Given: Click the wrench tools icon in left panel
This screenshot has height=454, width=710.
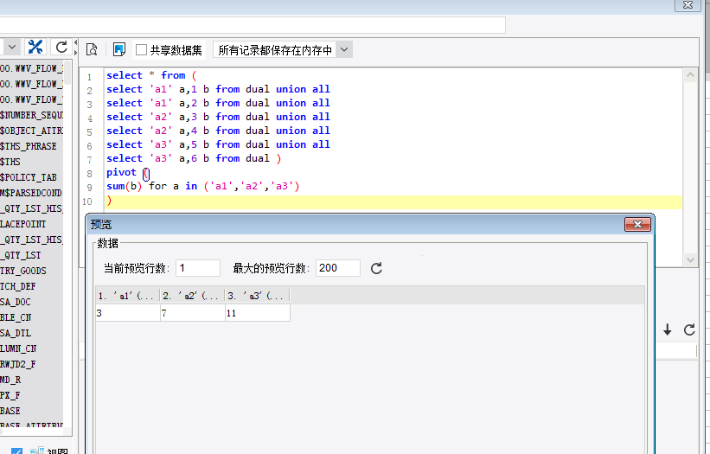Looking at the screenshot, I should pos(35,47).
